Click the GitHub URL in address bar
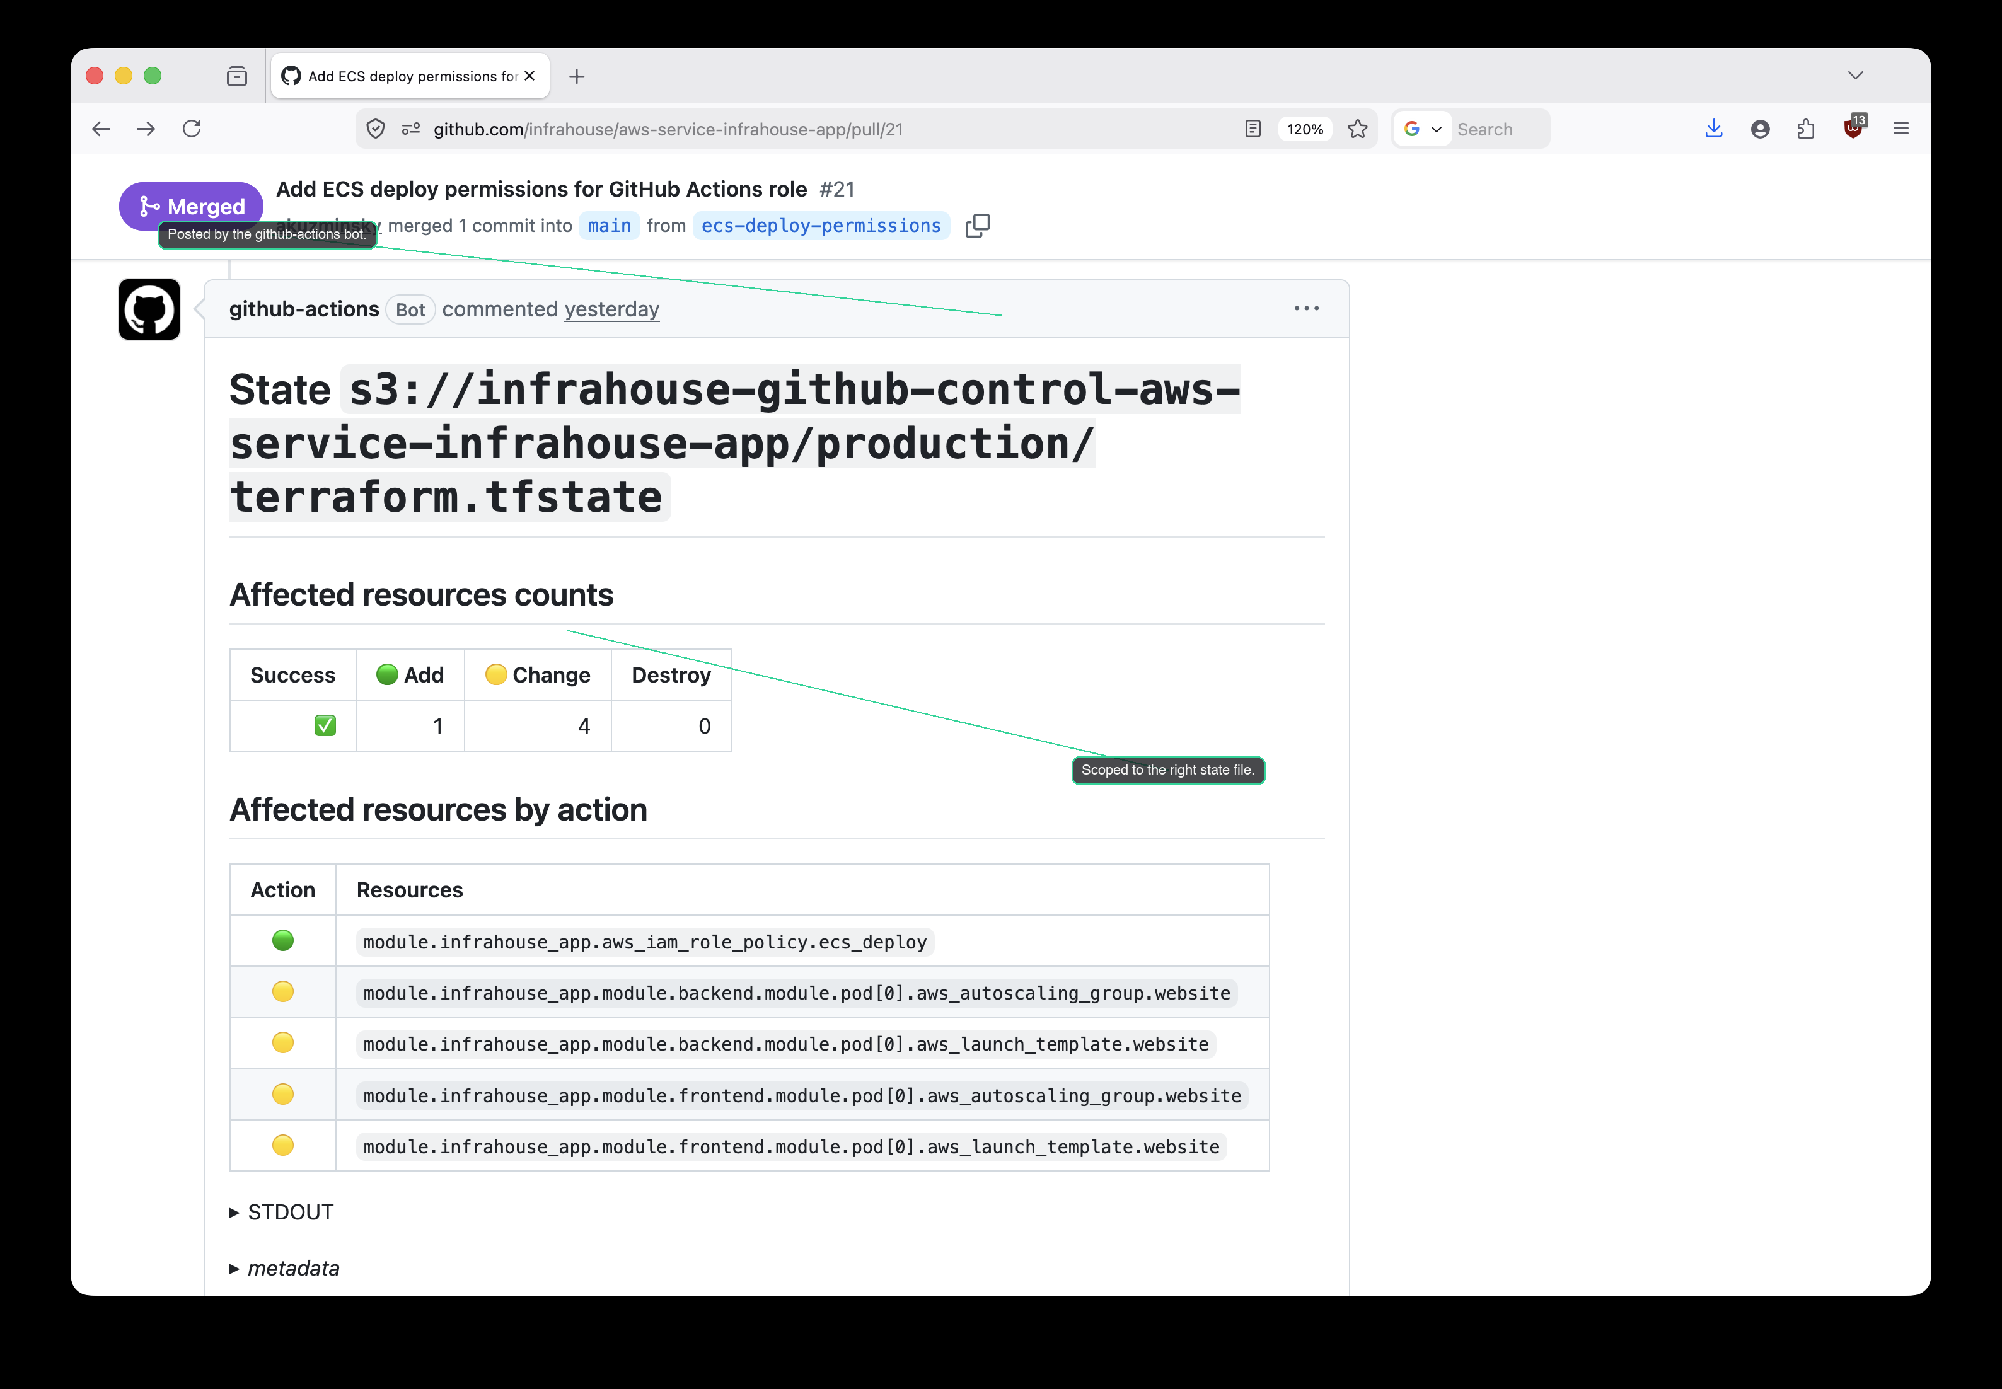 668,129
